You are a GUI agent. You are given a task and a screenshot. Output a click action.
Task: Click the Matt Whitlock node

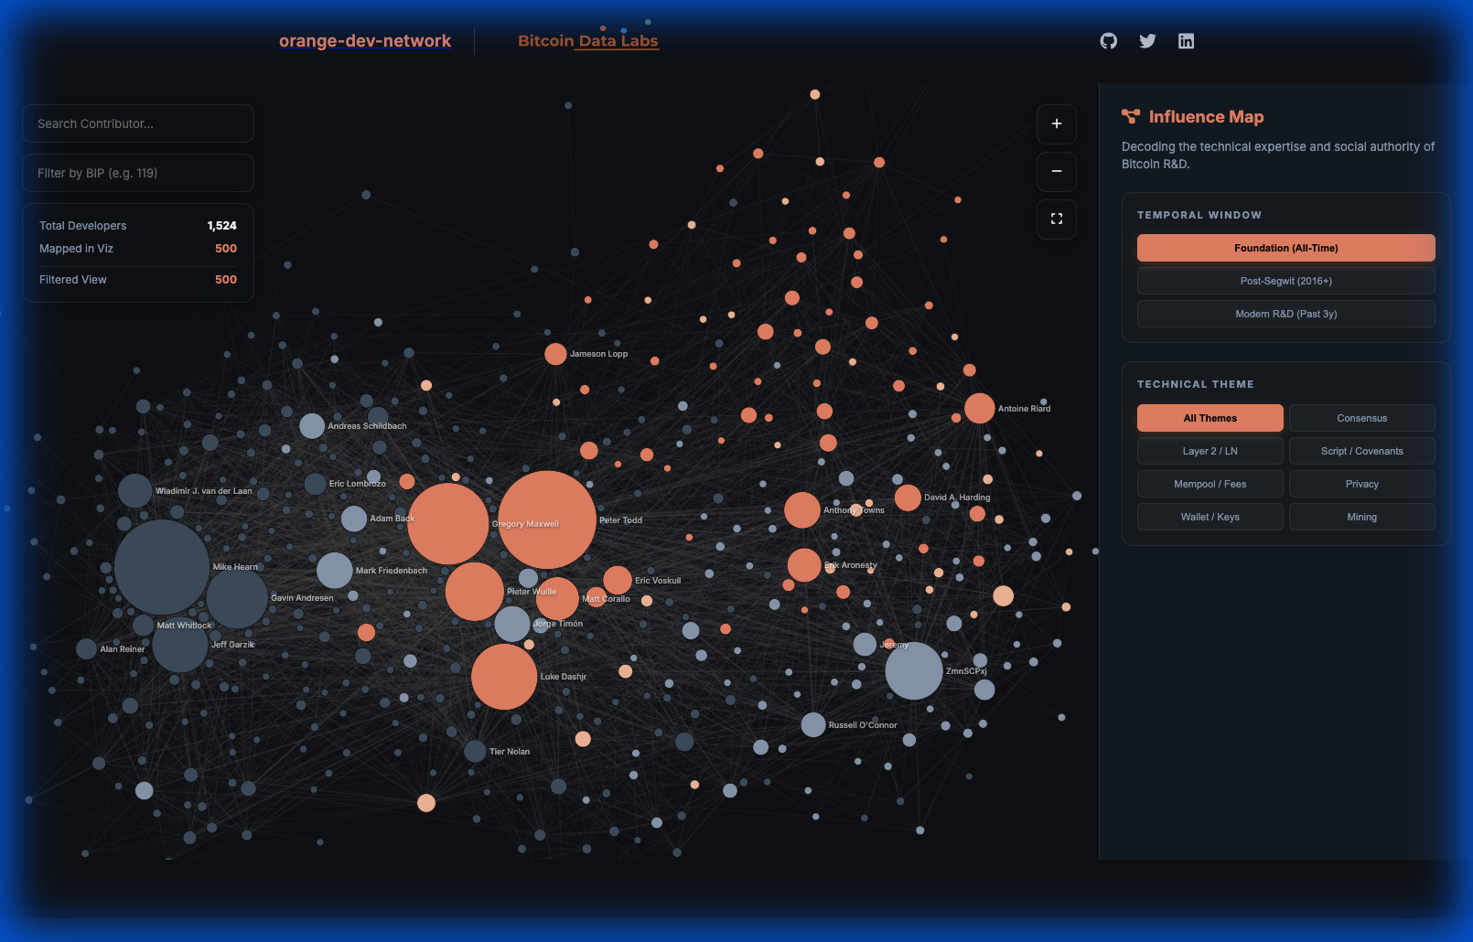[x=143, y=626]
